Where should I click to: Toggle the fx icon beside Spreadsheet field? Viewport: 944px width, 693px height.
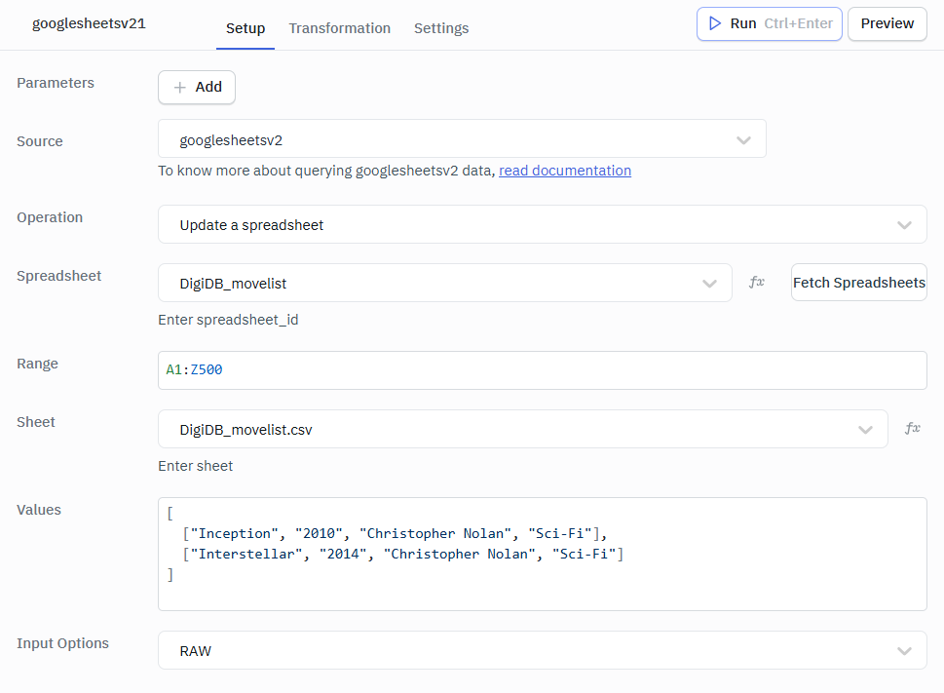756,283
